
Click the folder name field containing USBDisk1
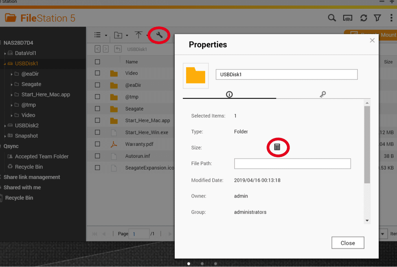[x=287, y=74]
